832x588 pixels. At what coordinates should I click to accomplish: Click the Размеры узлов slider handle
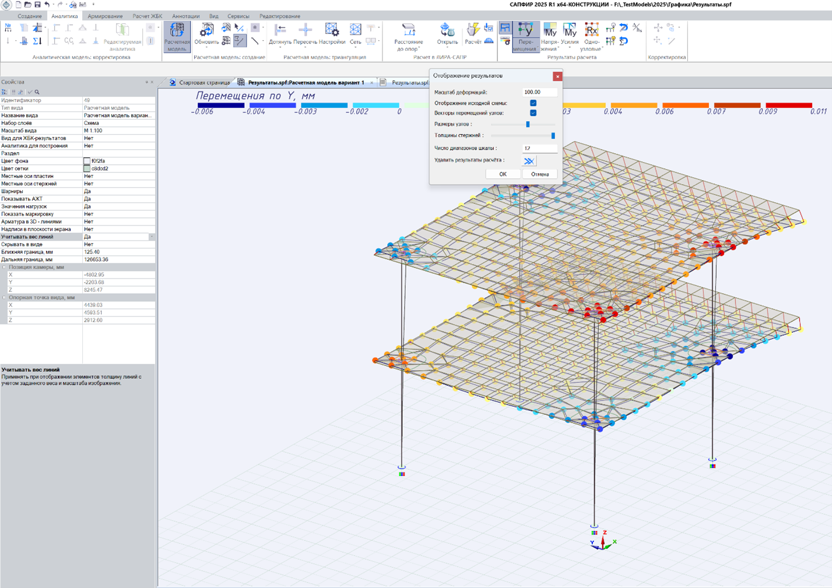point(528,124)
